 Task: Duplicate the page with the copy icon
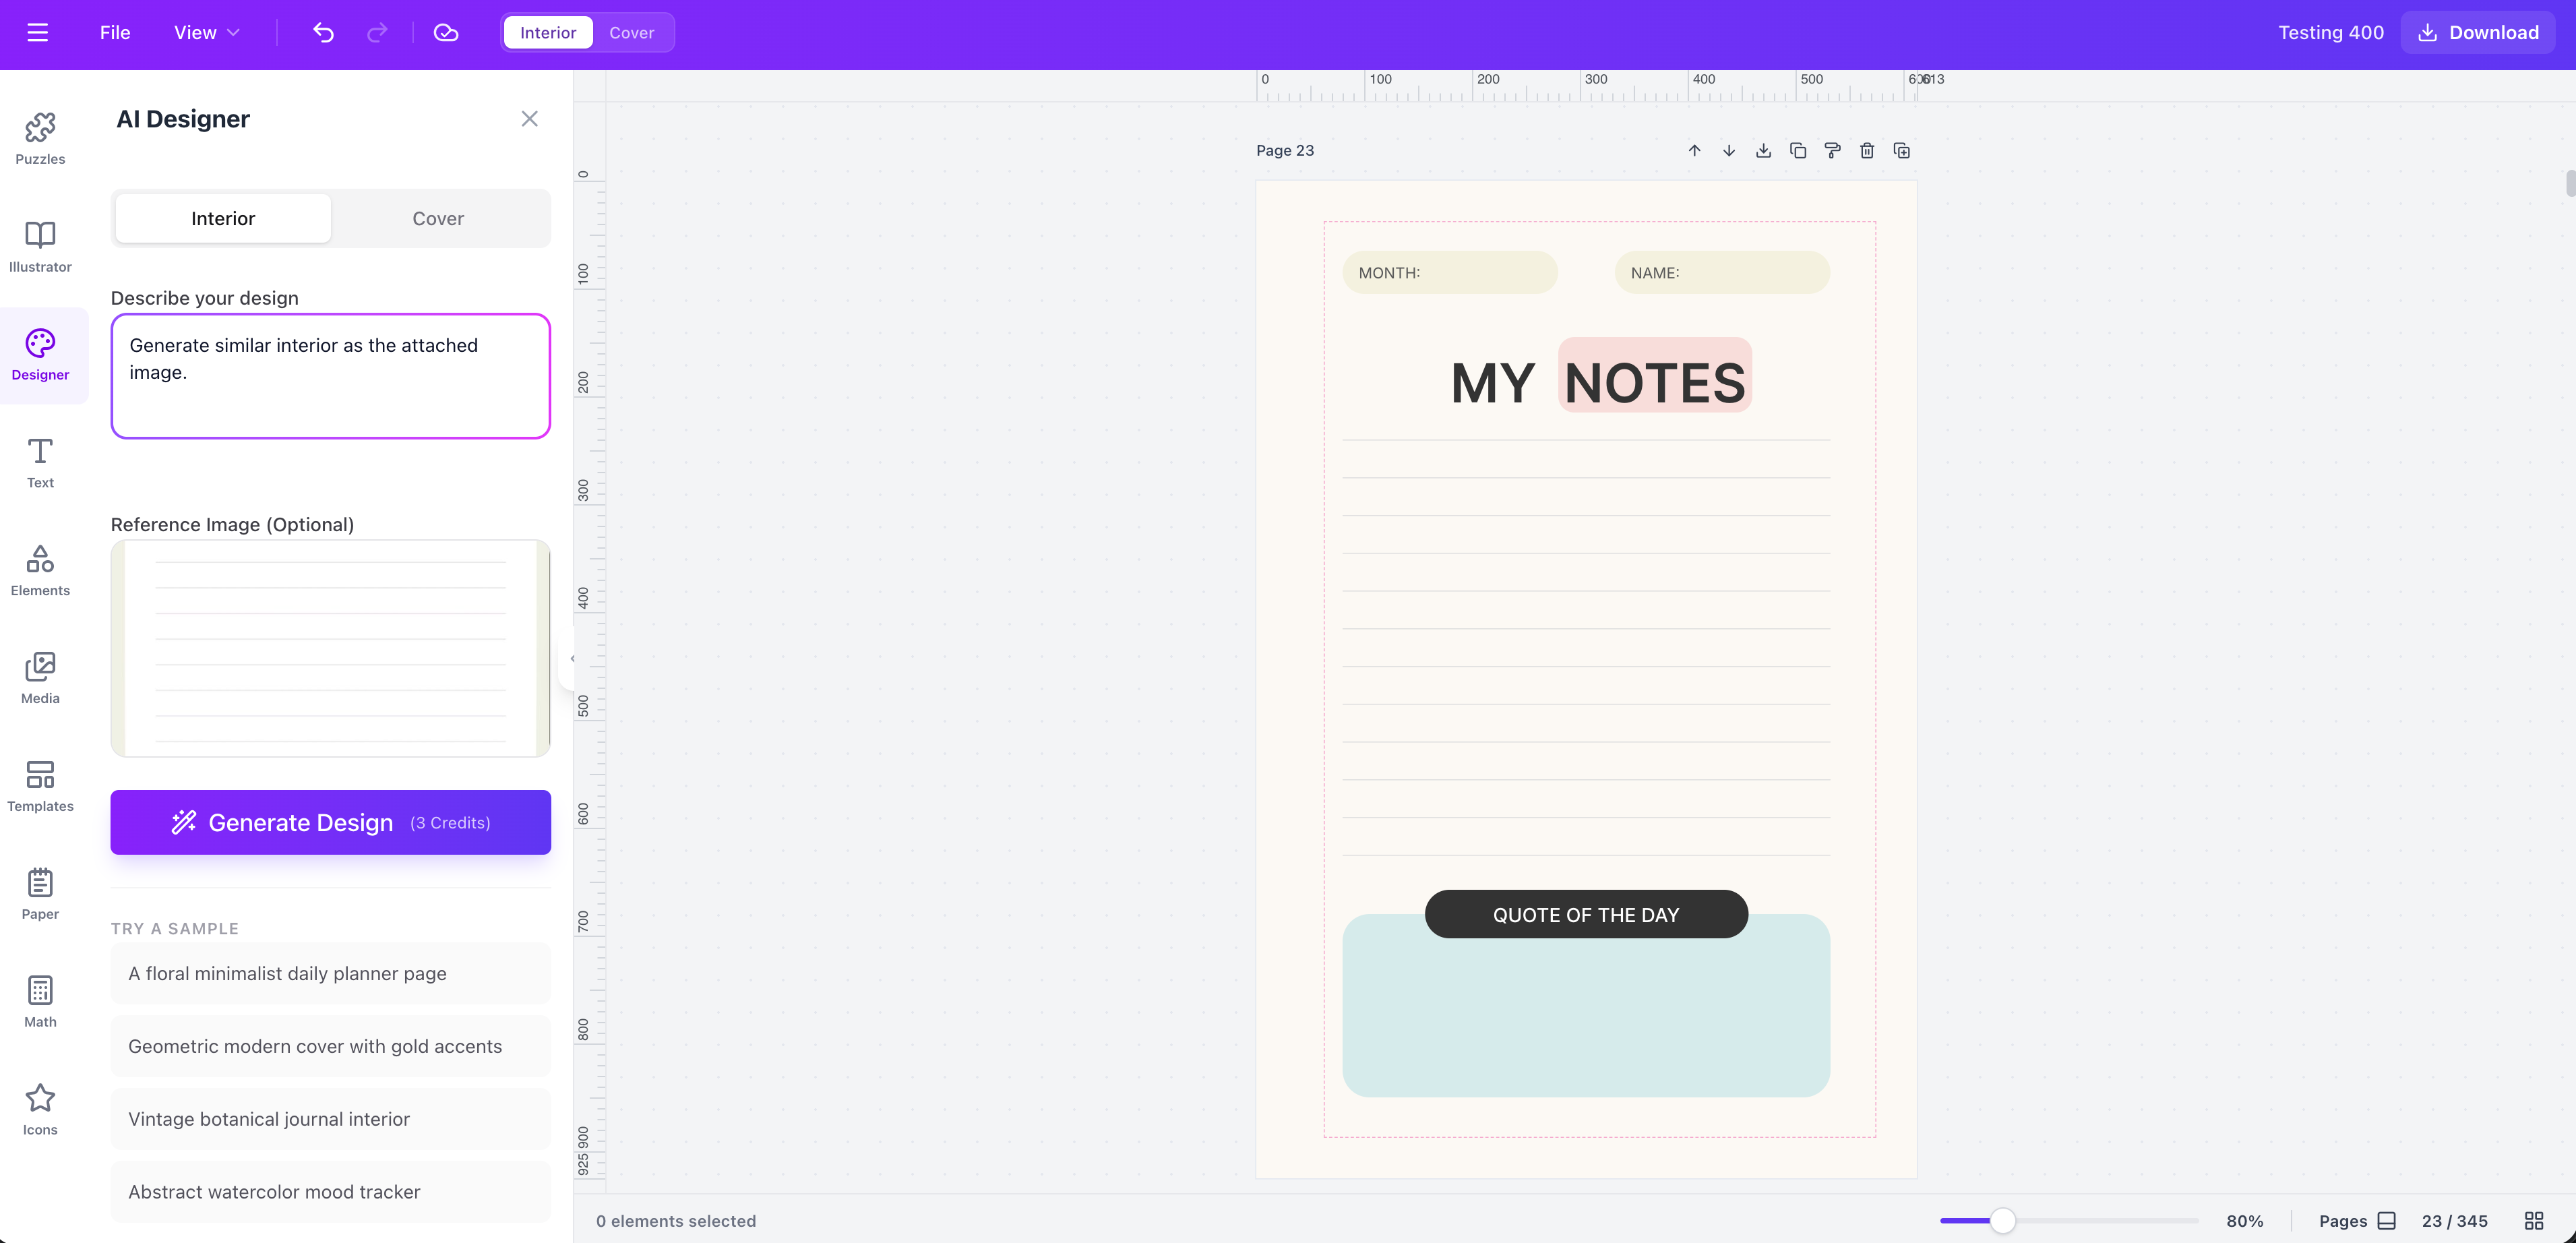pos(1798,150)
